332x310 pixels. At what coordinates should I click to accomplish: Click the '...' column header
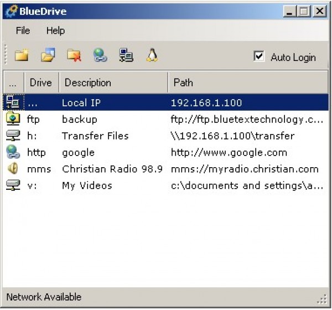[13, 82]
